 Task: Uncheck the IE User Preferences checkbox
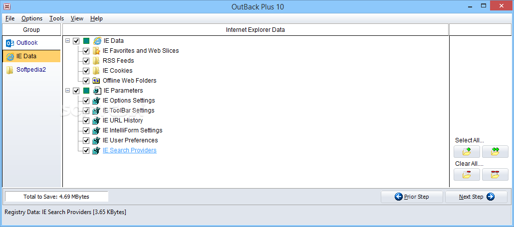tap(86, 141)
